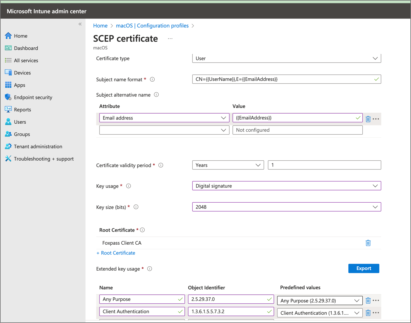
Task: Show info tooltip for Subject name format
Action: [x=152, y=80]
